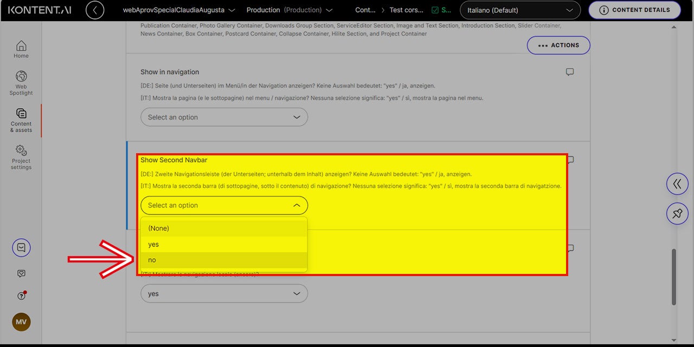Open the Actions button menu
Image resolution: width=694 pixels, height=347 pixels.
[558, 45]
